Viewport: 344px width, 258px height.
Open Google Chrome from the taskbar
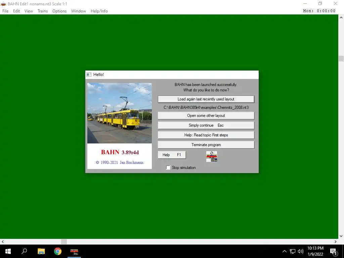tap(58, 251)
